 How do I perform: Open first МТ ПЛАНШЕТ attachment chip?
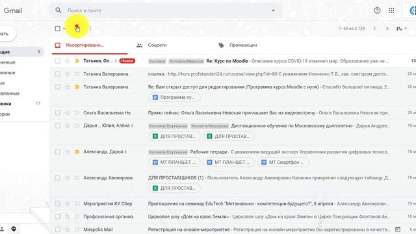pos(174,162)
